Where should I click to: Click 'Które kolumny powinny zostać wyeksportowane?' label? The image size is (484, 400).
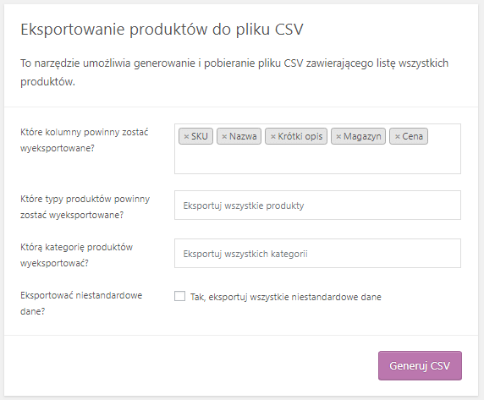tap(85, 140)
